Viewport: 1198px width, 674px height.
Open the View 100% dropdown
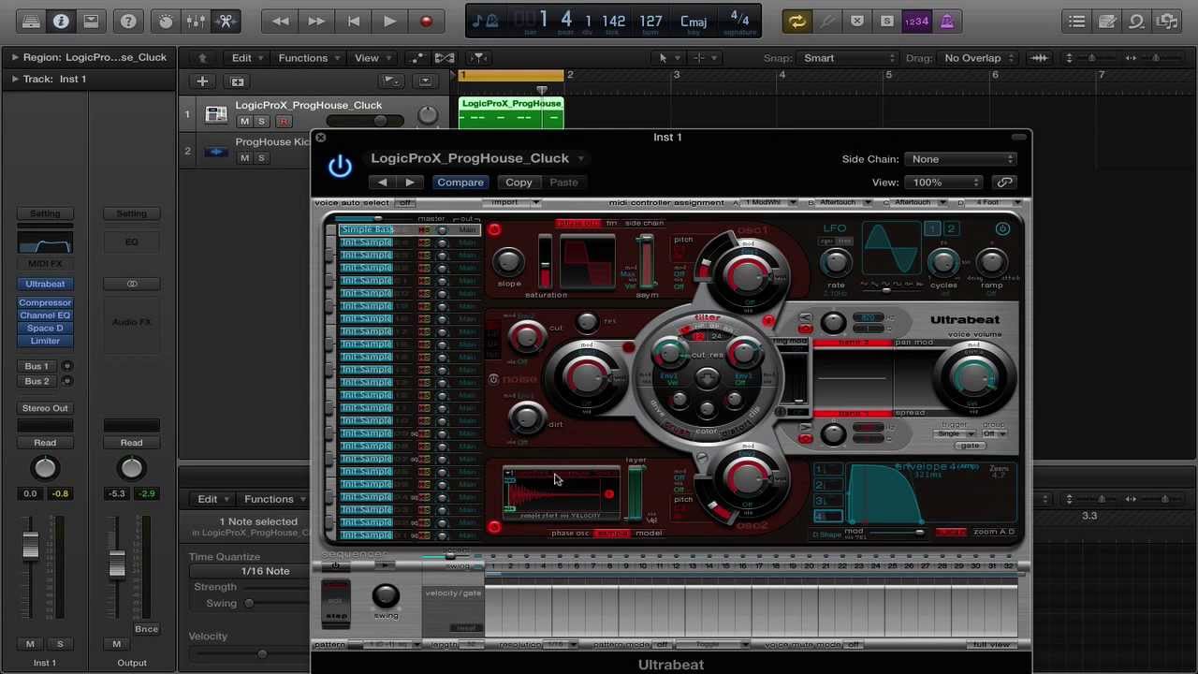pos(944,183)
